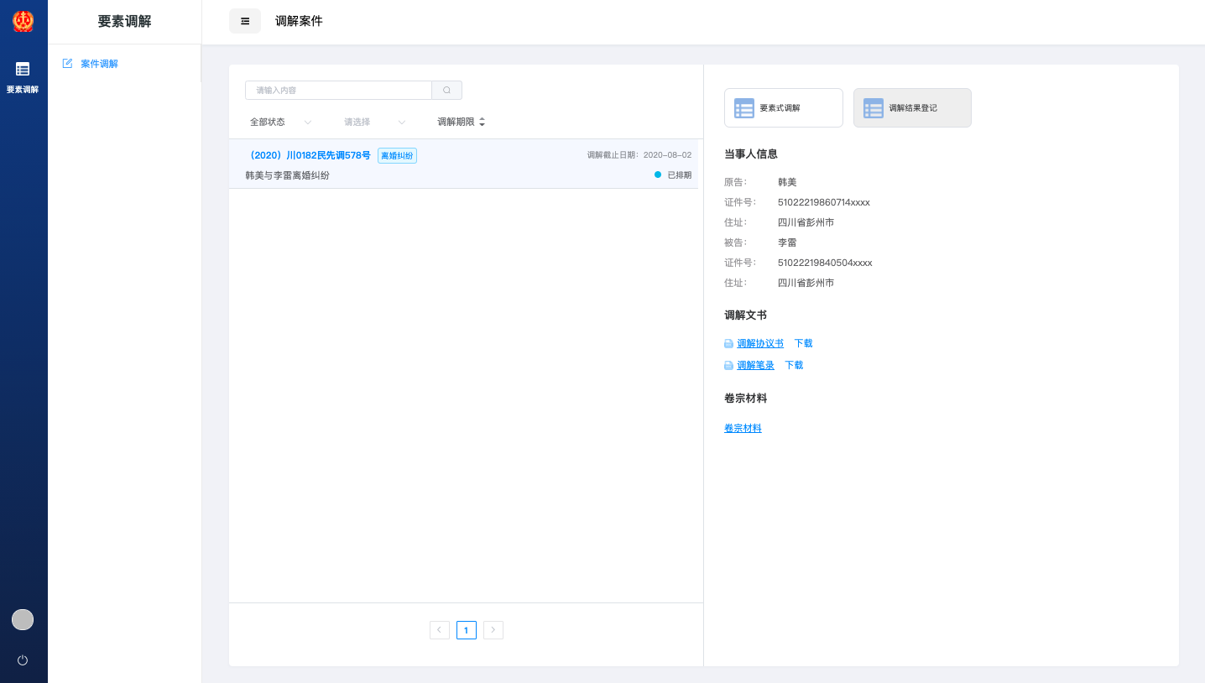Click the 调解笔录 document icon
1205x683 pixels.
click(728, 366)
